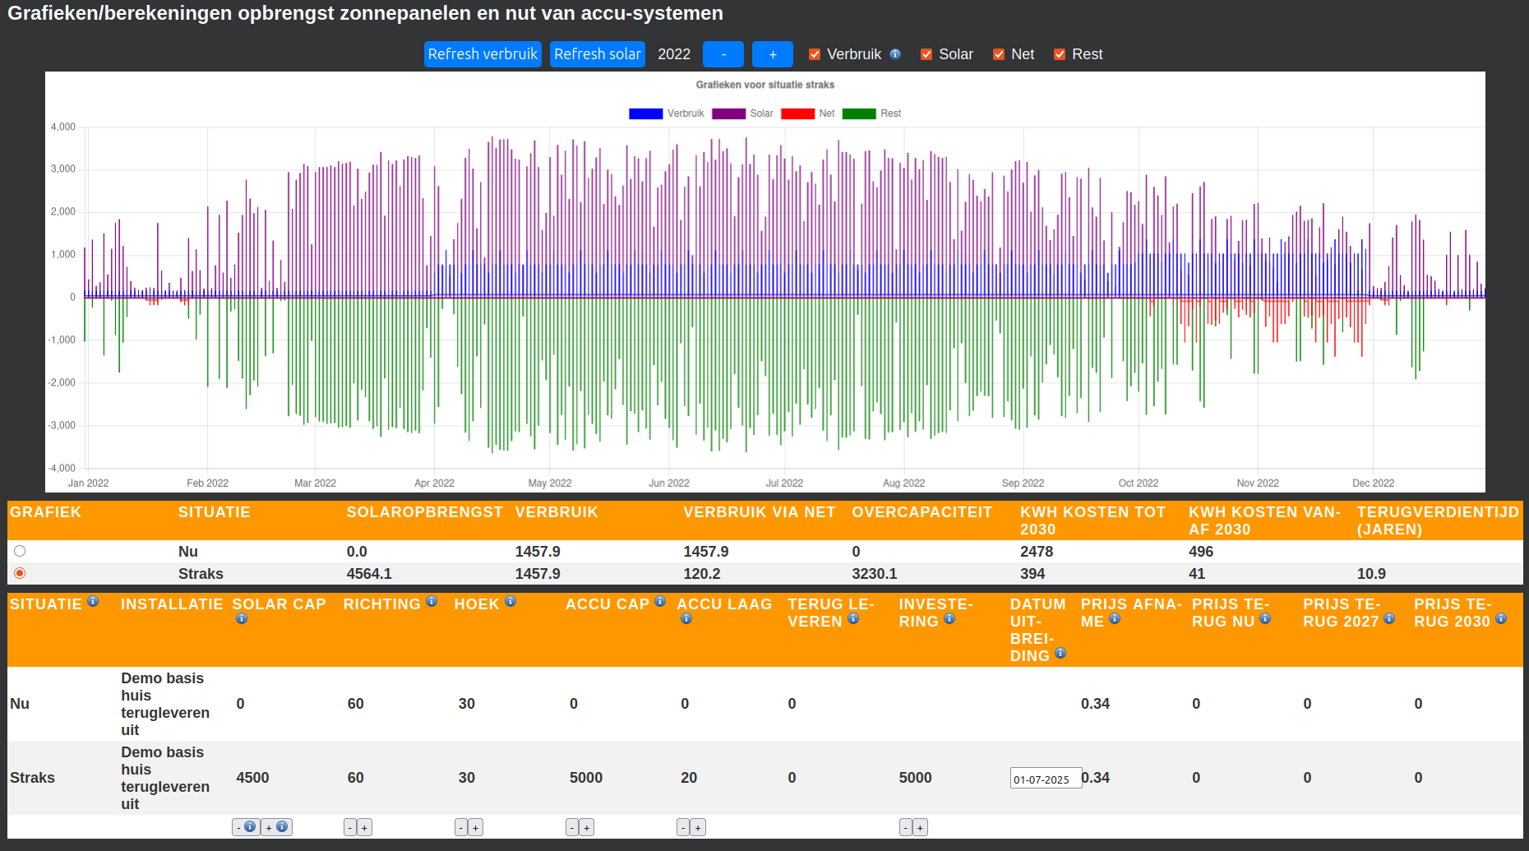1529x851 pixels.
Task: Decrease the year with minus button
Action: click(723, 54)
